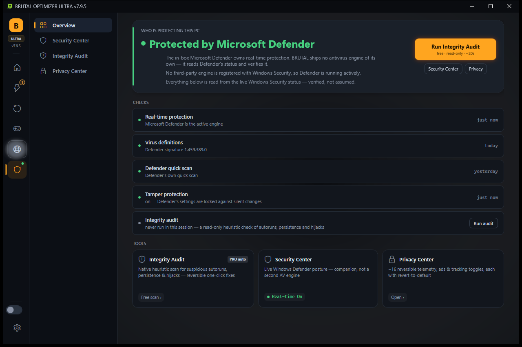
Task: Open the Home icon in left rail
Action: click(x=17, y=68)
